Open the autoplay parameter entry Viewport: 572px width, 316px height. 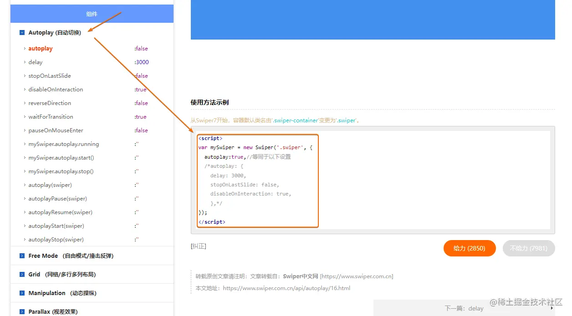[x=41, y=49]
